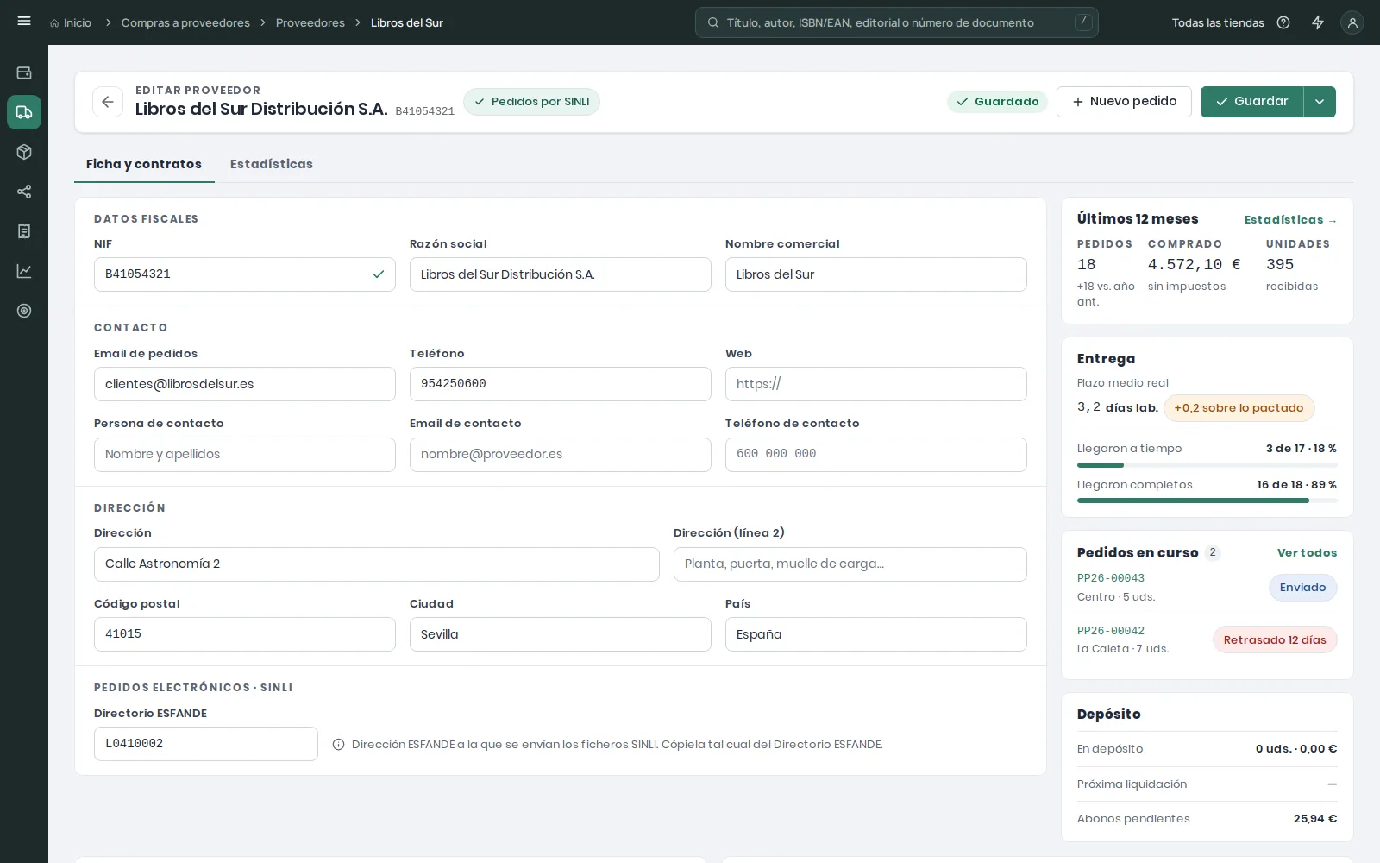The height and width of the screenshot is (863, 1380).
Task: Open order PP26-00042
Action: coord(1111,631)
